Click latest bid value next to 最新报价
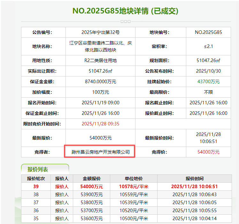Image resolution: width=239 pixels, height=224 pixels. tap(100, 138)
